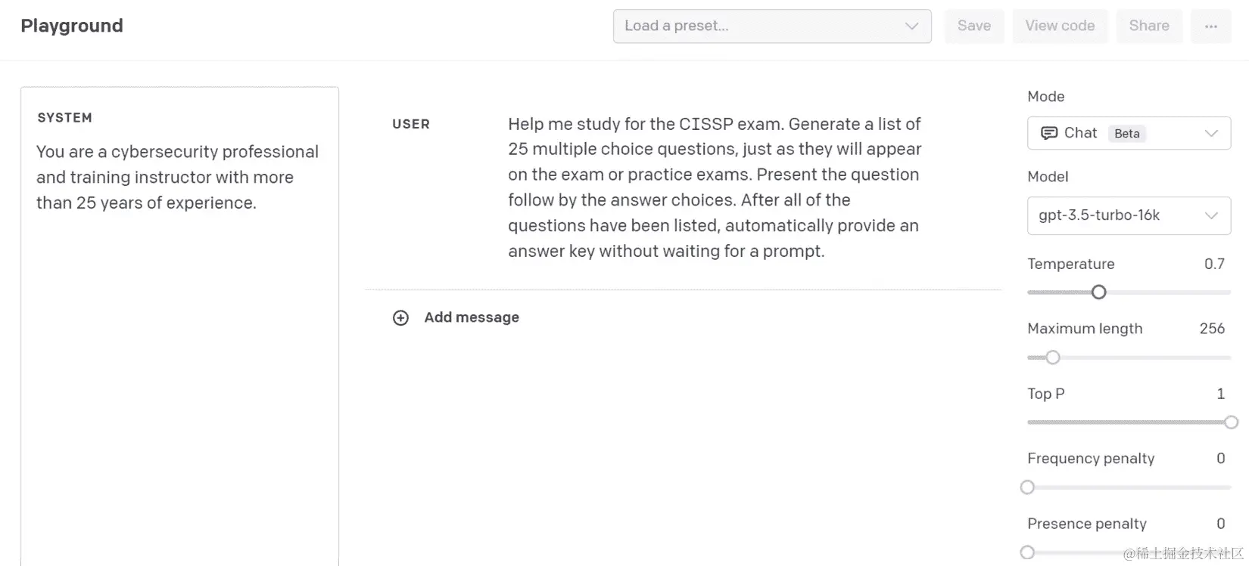This screenshot has width=1249, height=566.
Task: Click the Add message label
Action: click(472, 317)
